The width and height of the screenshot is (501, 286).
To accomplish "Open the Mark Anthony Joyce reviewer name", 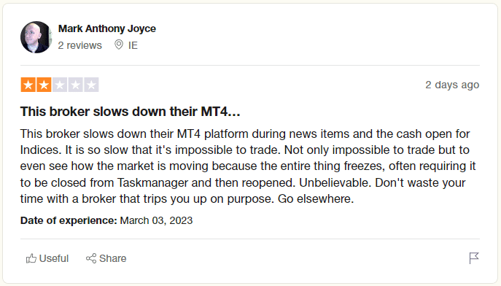I will (x=107, y=28).
